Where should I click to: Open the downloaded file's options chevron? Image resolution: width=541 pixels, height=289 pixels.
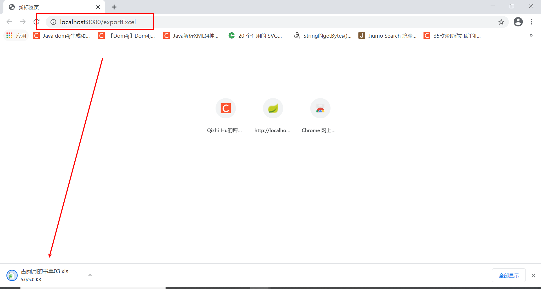point(90,275)
